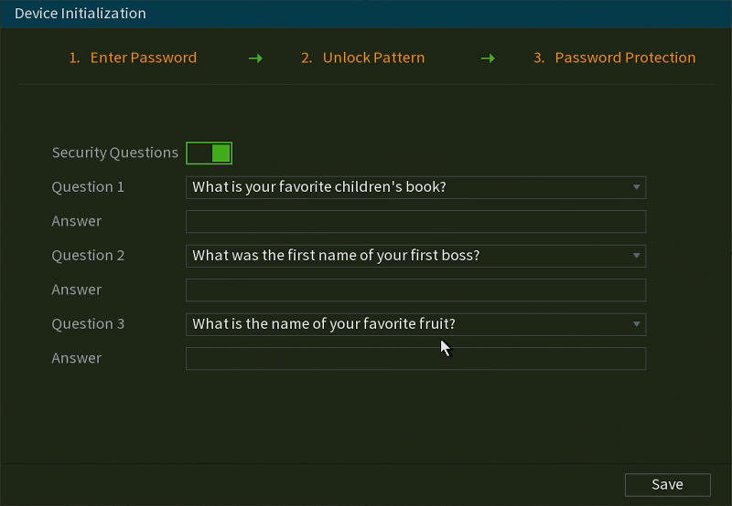Open the Question 2 dropdown arrow

click(636, 256)
